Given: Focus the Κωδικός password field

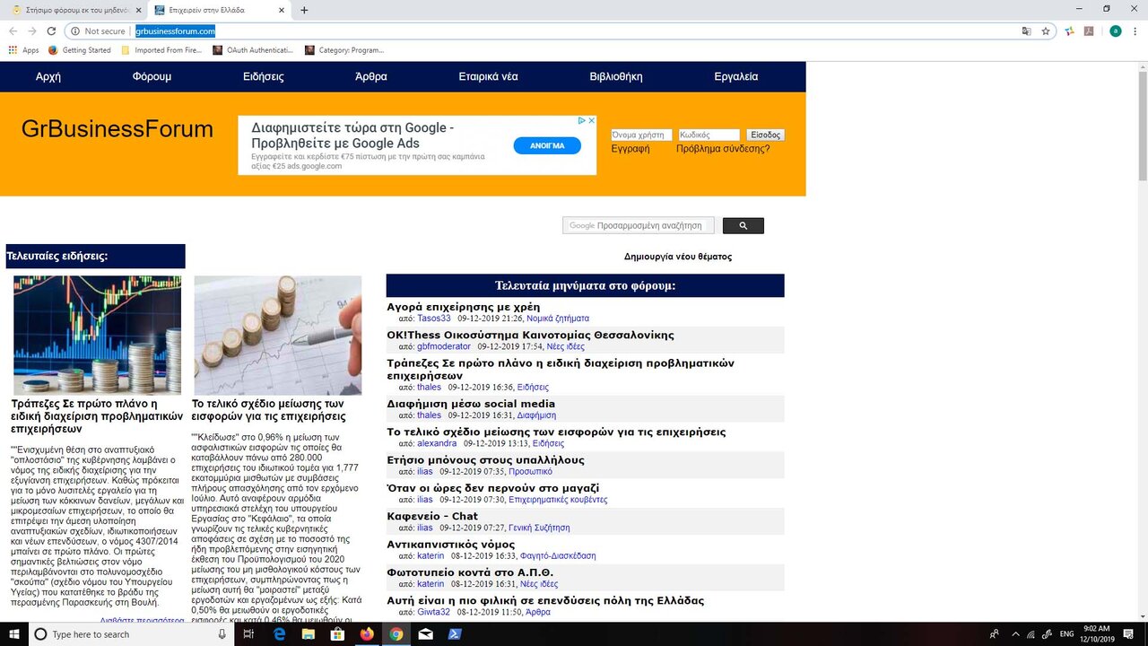Looking at the screenshot, I should 709,135.
